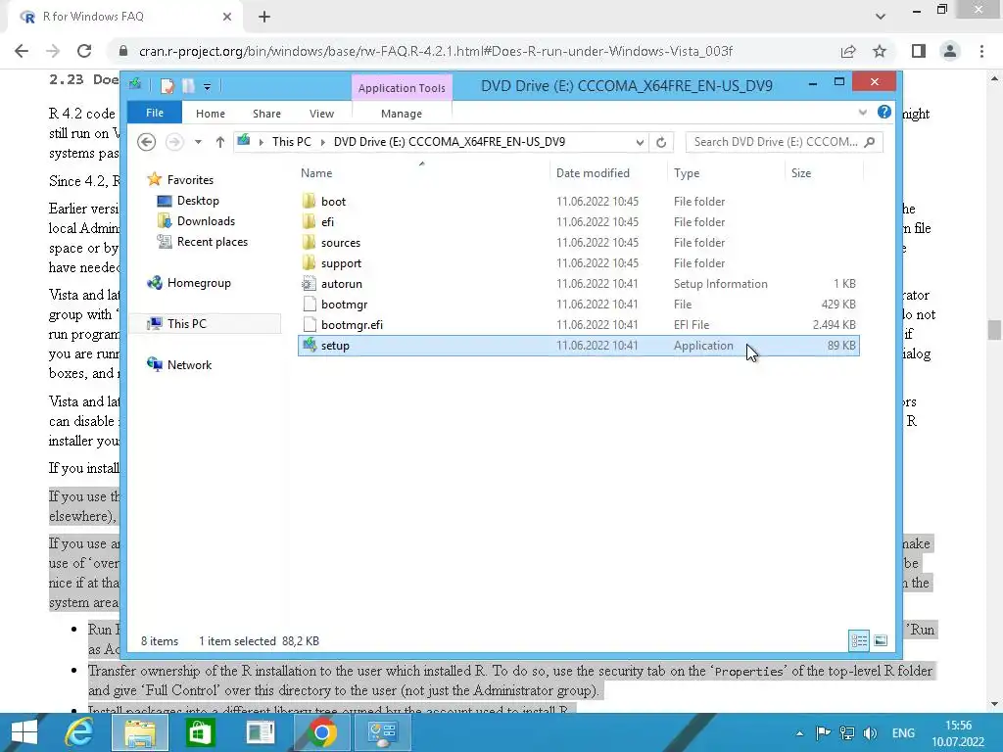Open Chrome side panel
1003x752 pixels.
click(x=919, y=51)
